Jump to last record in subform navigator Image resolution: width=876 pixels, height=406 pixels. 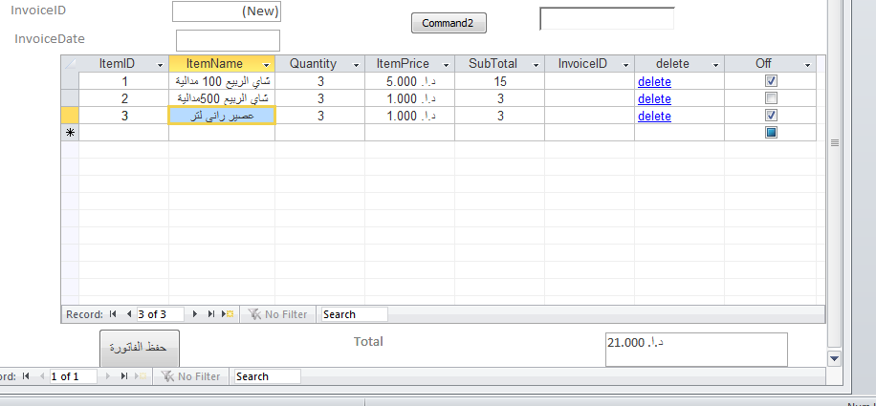click(x=211, y=314)
